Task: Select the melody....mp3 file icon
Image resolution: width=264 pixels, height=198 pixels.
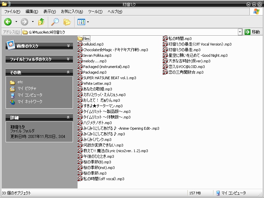Action: [80, 61]
